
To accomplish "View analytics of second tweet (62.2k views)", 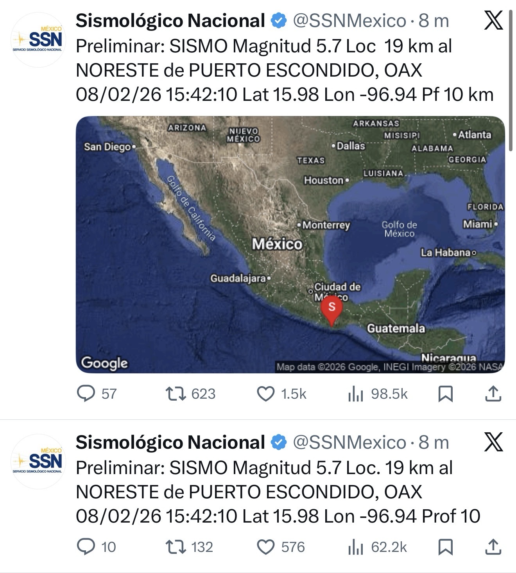I will pos(356,547).
